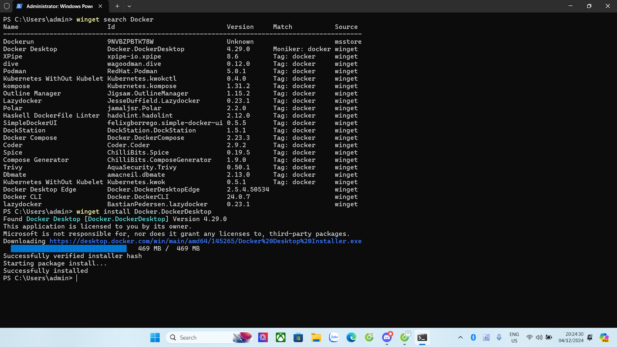617x347 pixels.
Task: Open Xbox app from taskbar
Action: click(281, 337)
